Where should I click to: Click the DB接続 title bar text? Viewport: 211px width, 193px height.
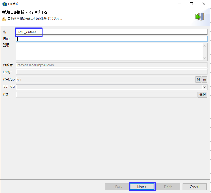pos(13,4)
